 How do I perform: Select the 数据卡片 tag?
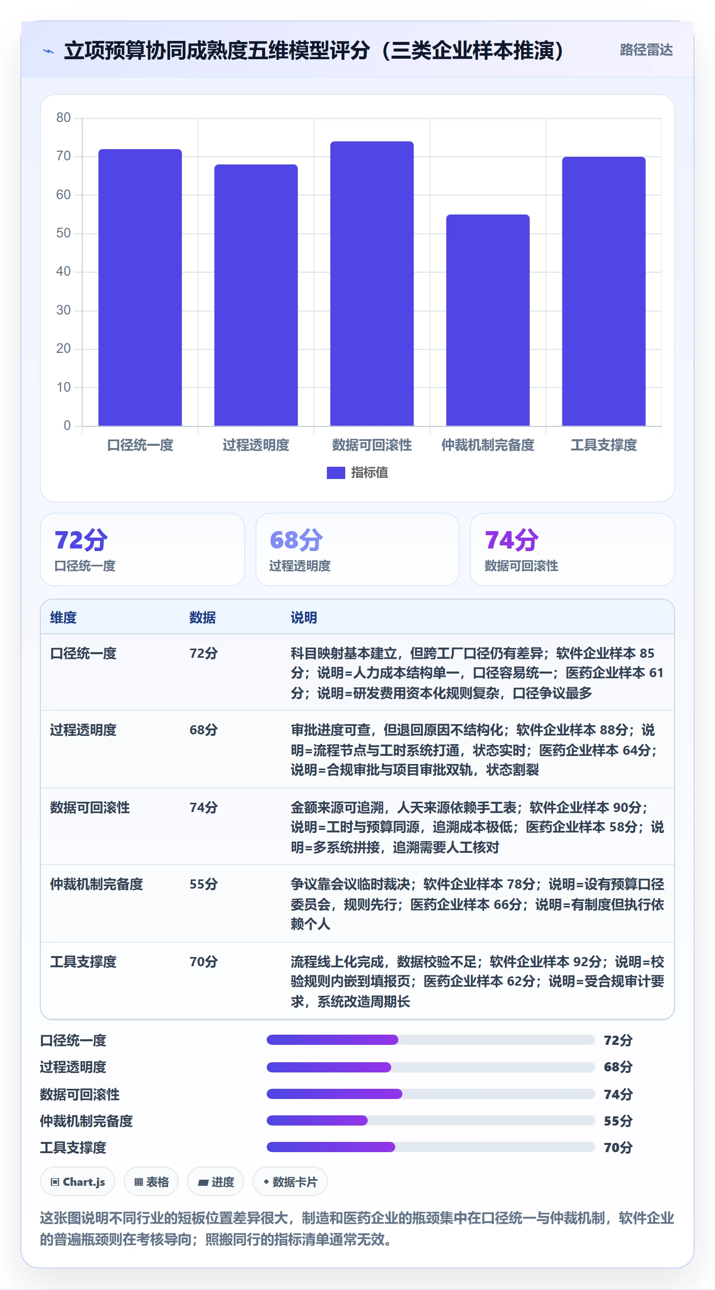coord(290,1182)
